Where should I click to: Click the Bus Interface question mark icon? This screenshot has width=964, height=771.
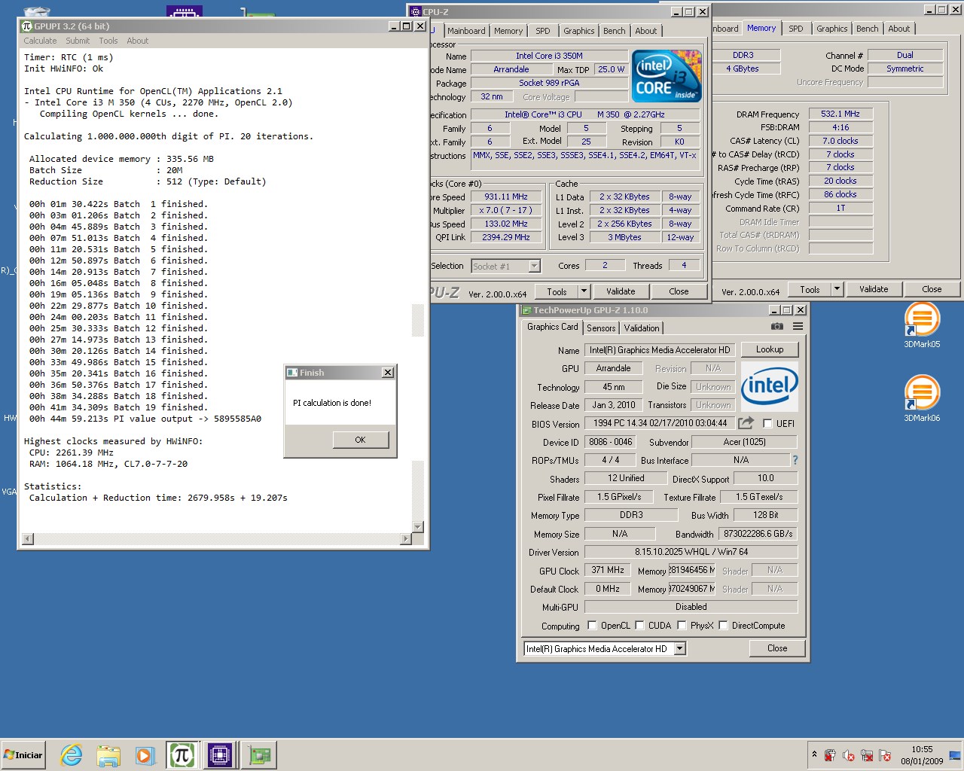click(x=795, y=460)
